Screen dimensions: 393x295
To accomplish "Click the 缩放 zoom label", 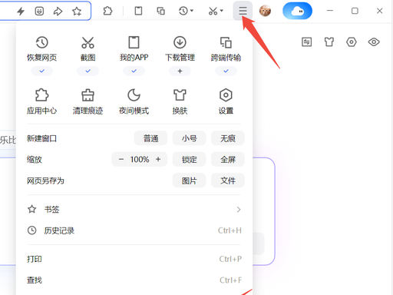I will click(35, 160).
